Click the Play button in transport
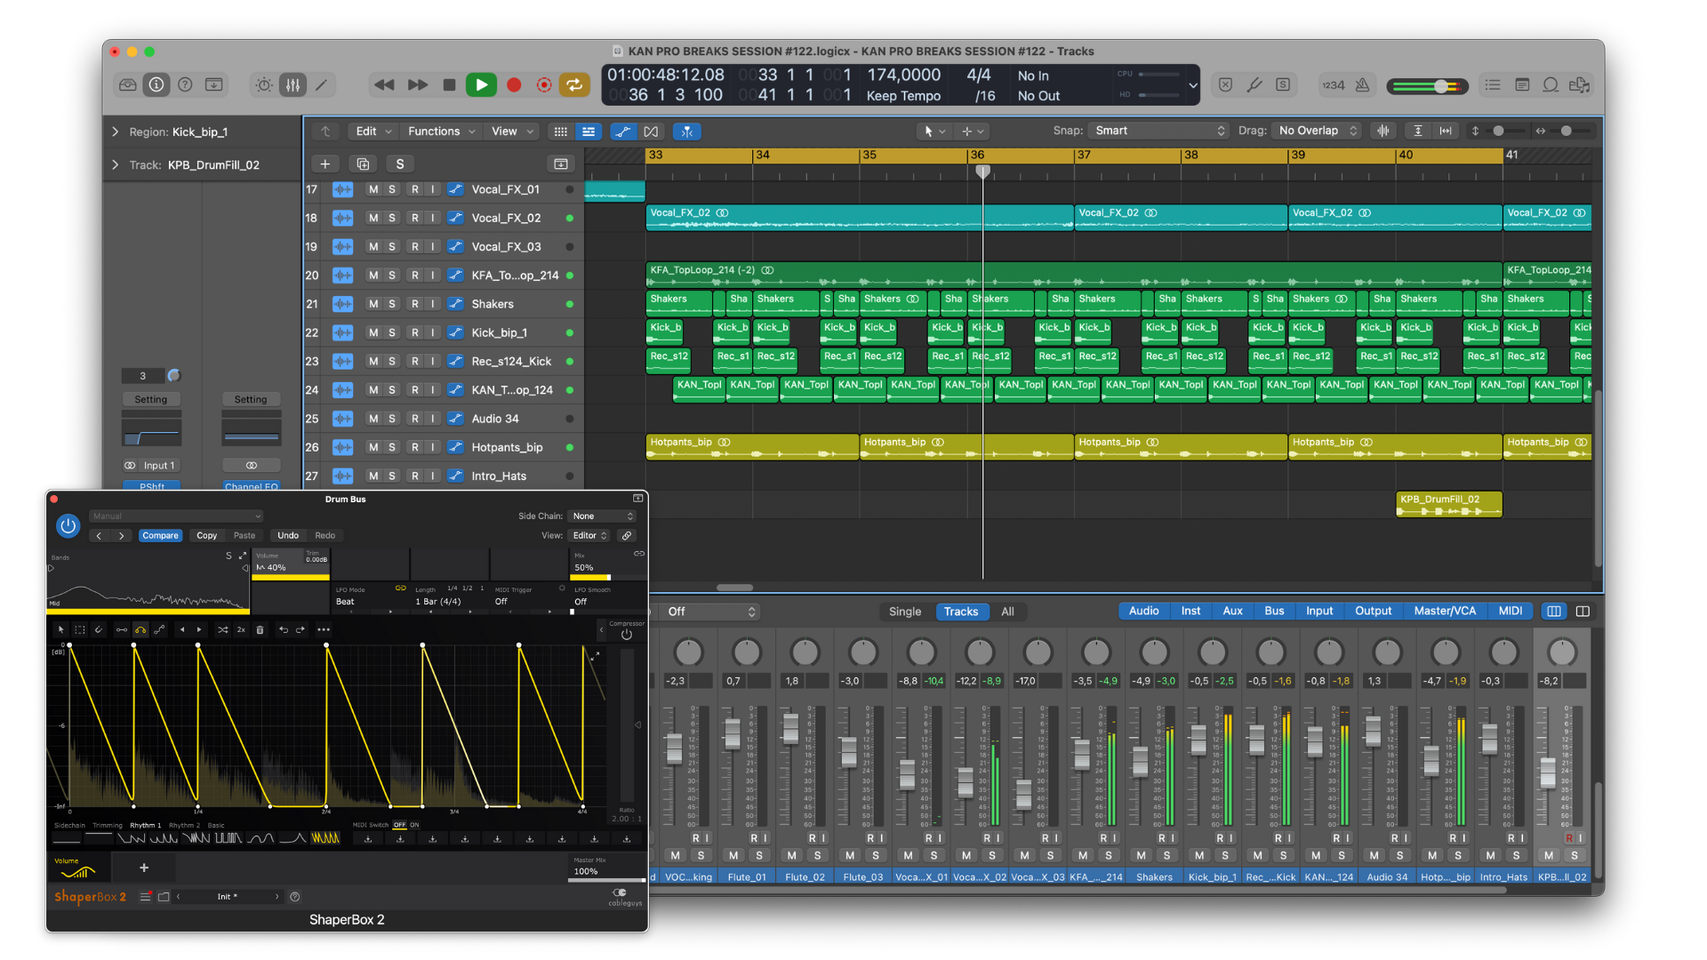This screenshot has height=960, width=1707. [x=481, y=85]
